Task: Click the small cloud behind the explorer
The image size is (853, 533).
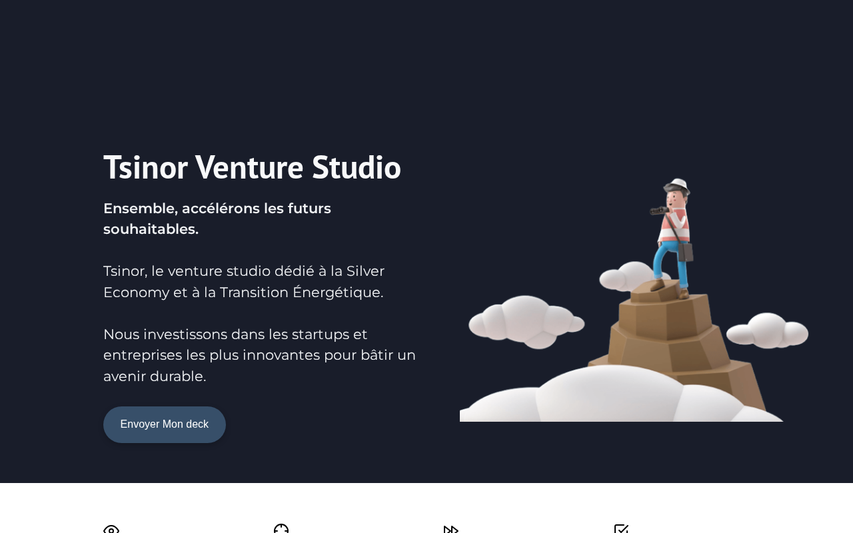Action: (630, 276)
